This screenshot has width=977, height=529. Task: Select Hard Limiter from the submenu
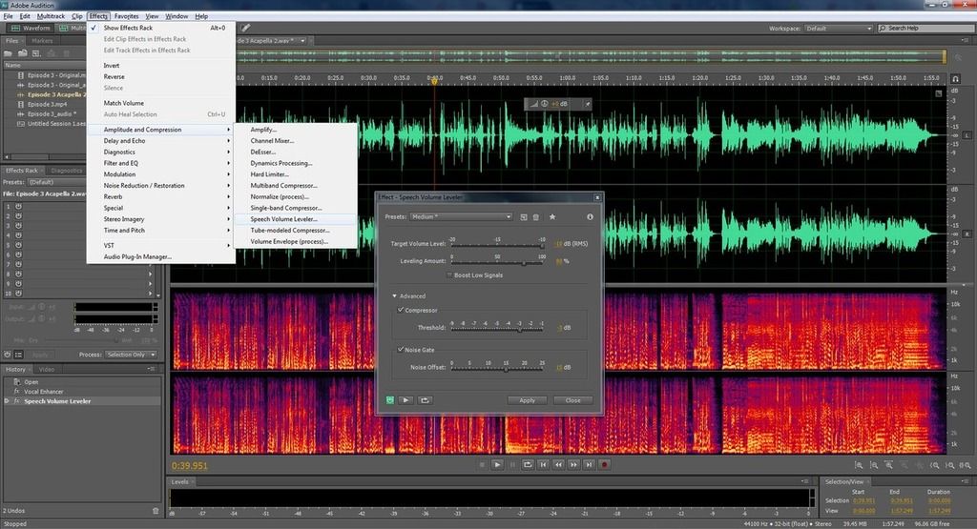pos(296,174)
